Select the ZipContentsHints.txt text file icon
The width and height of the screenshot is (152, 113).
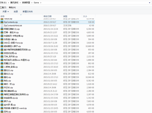click(2, 25)
